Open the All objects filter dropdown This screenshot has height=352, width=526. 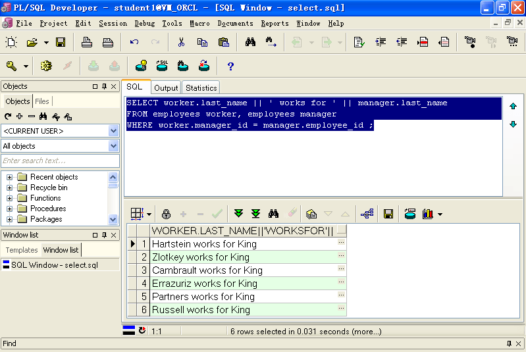coord(113,146)
